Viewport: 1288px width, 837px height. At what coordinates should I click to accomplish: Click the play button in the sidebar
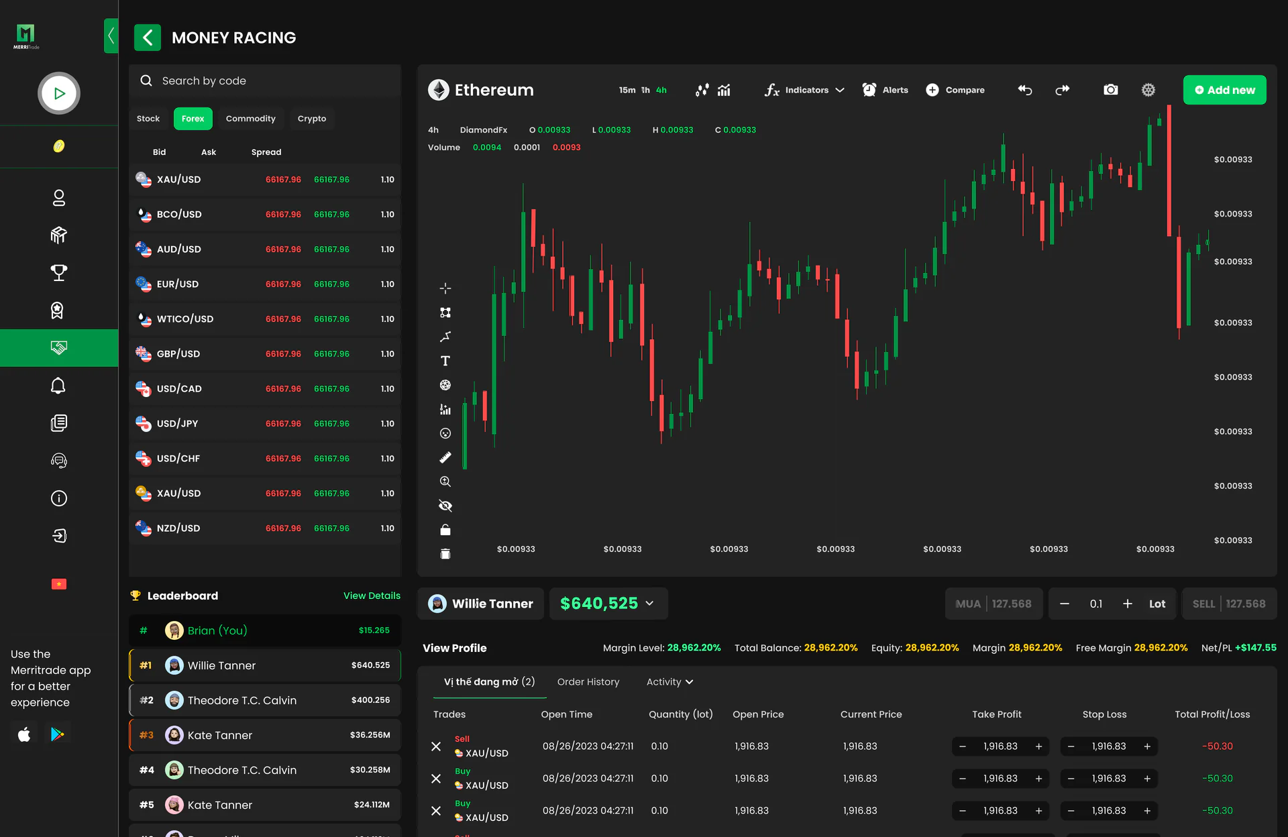[x=59, y=93]
